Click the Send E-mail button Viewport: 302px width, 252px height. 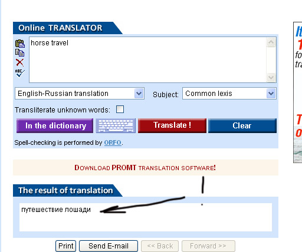pyautogui.click(x=109, y=246)
